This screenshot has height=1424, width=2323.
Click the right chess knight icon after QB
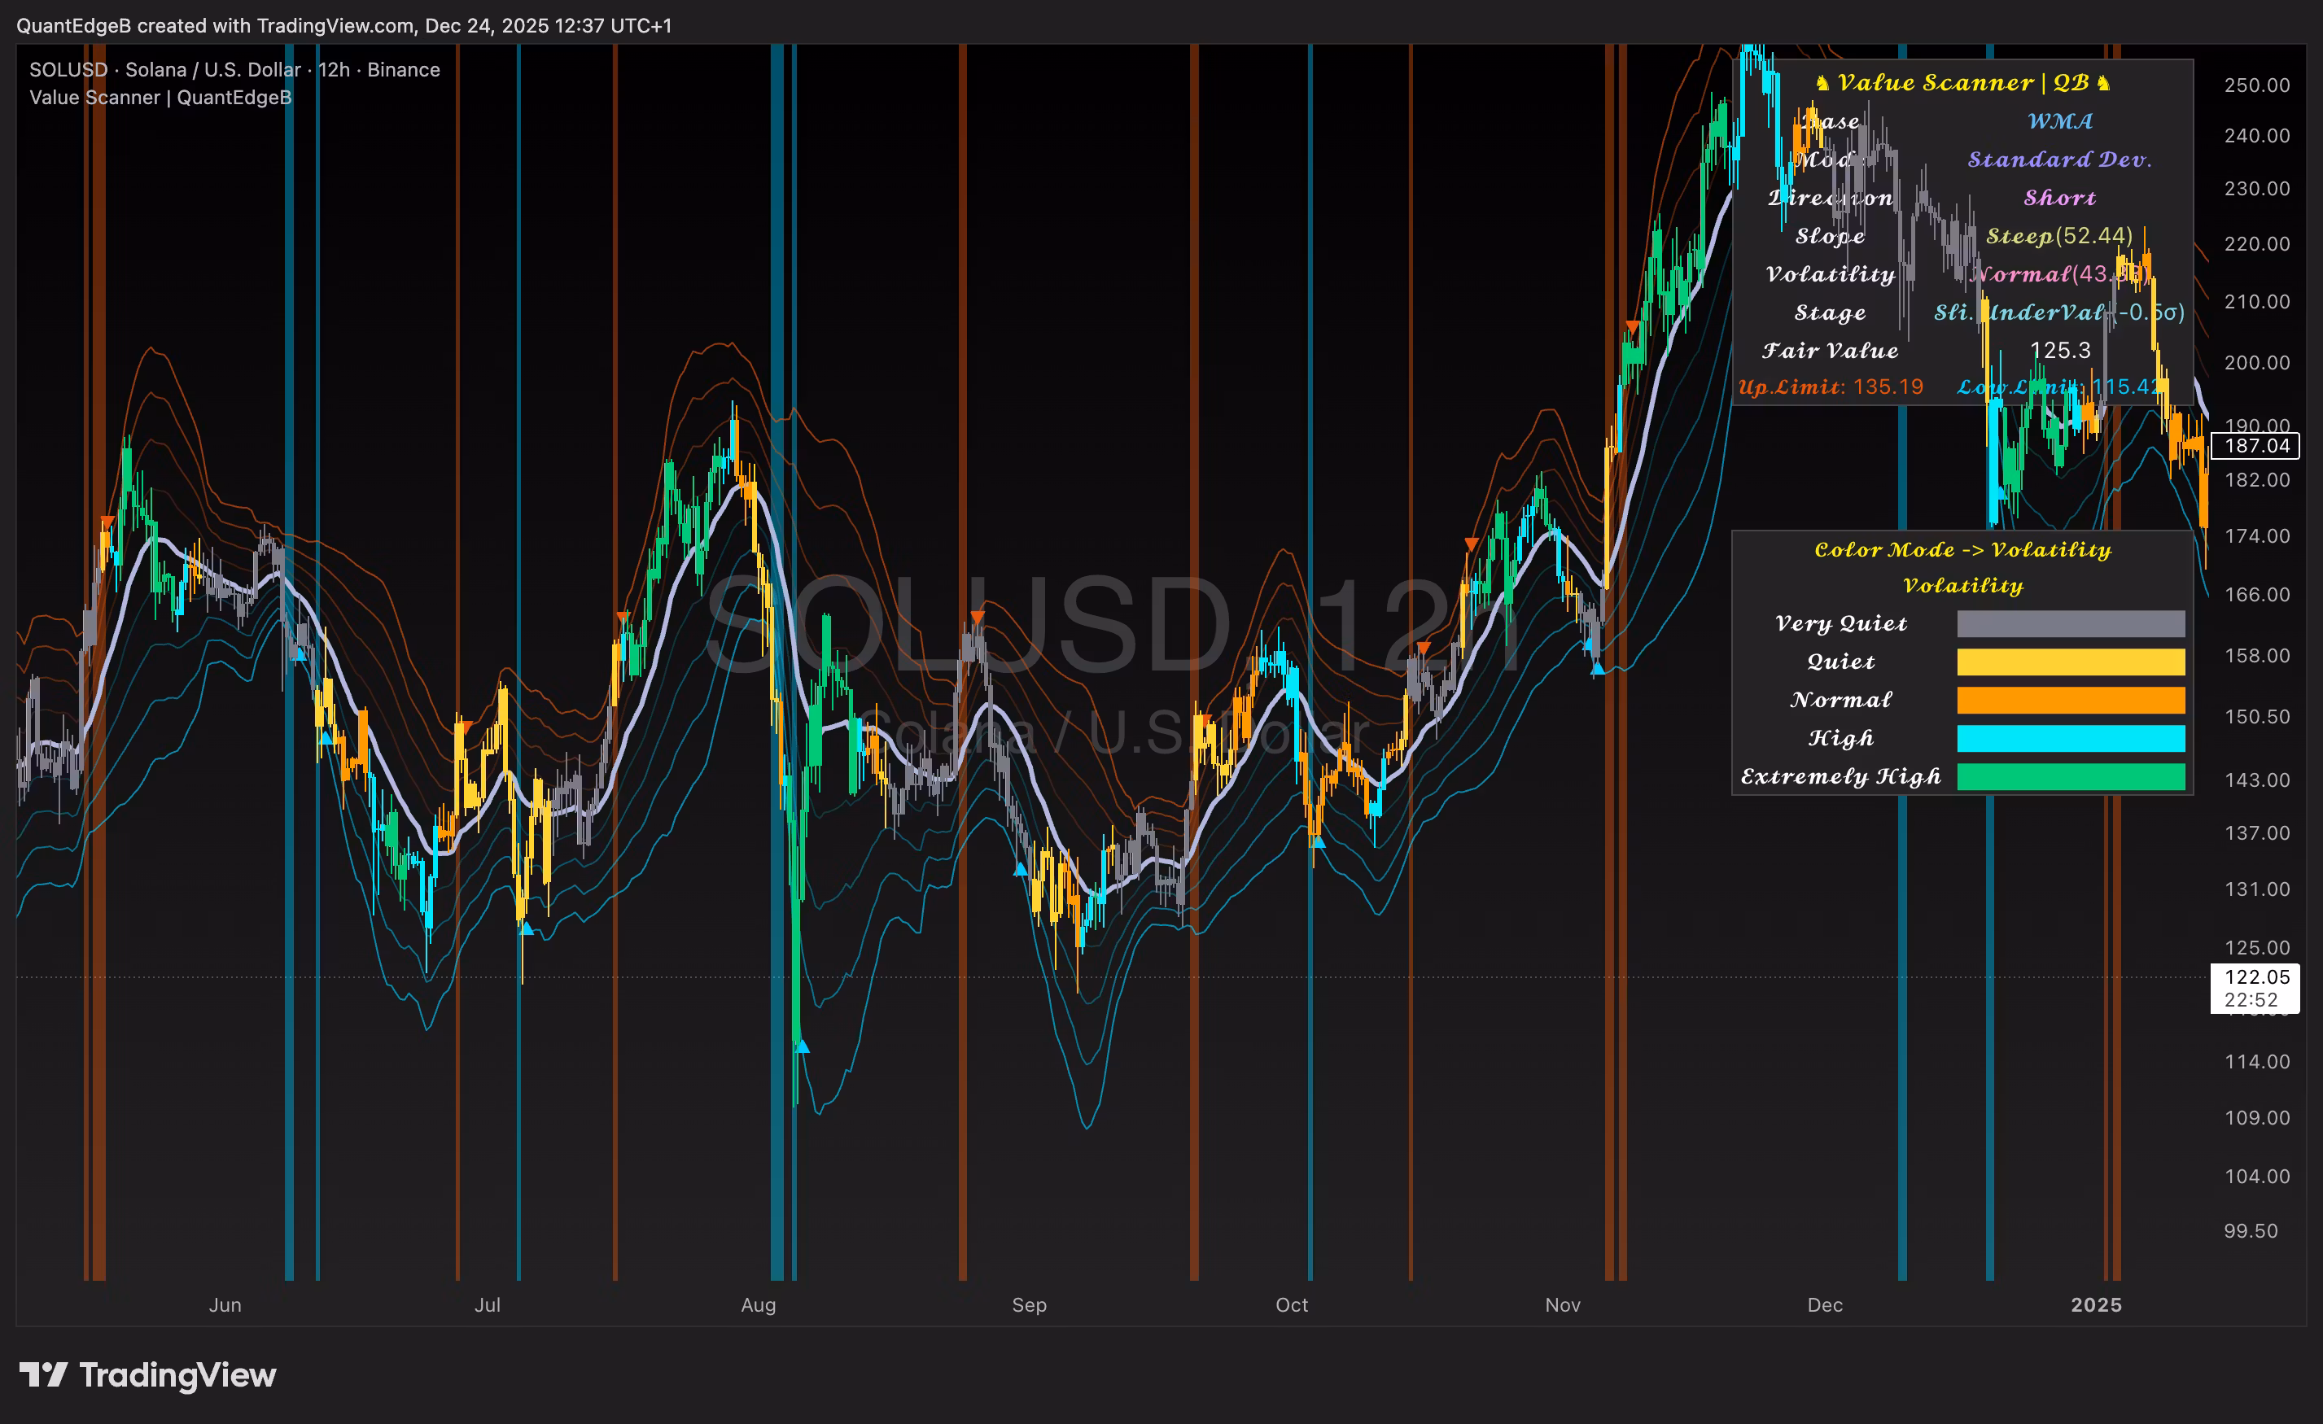[2103, 84]
